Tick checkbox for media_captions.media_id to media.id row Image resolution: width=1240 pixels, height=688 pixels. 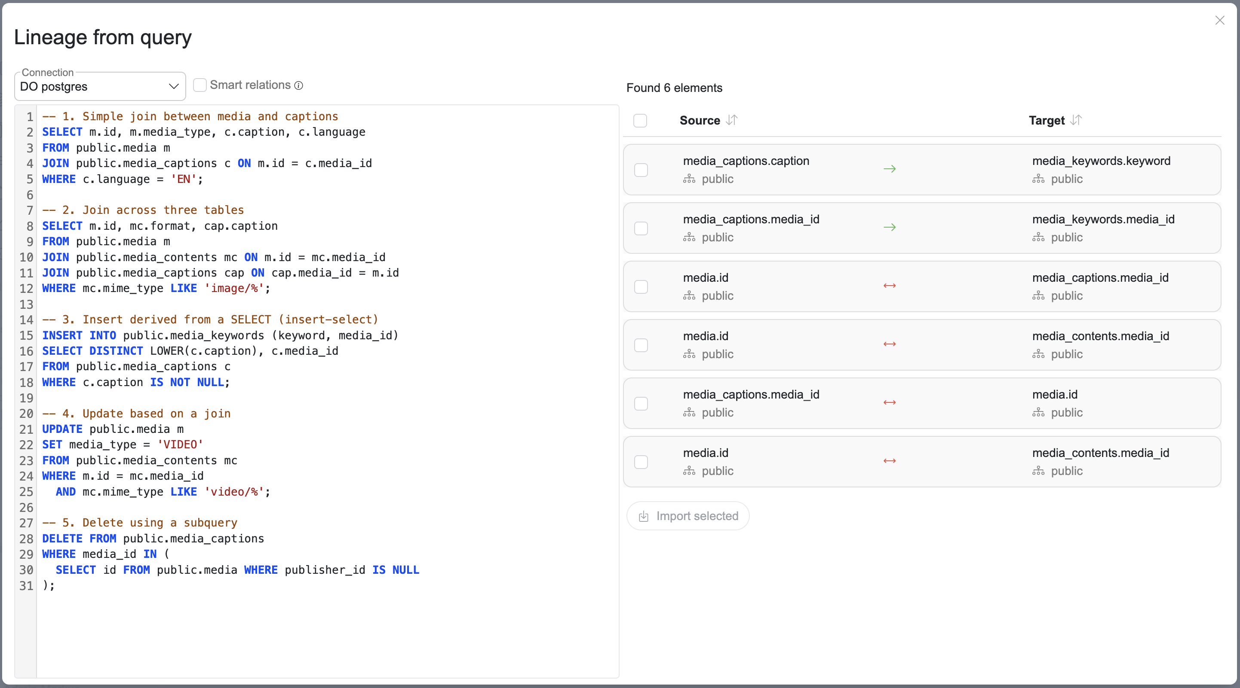[x=641, y=403]
